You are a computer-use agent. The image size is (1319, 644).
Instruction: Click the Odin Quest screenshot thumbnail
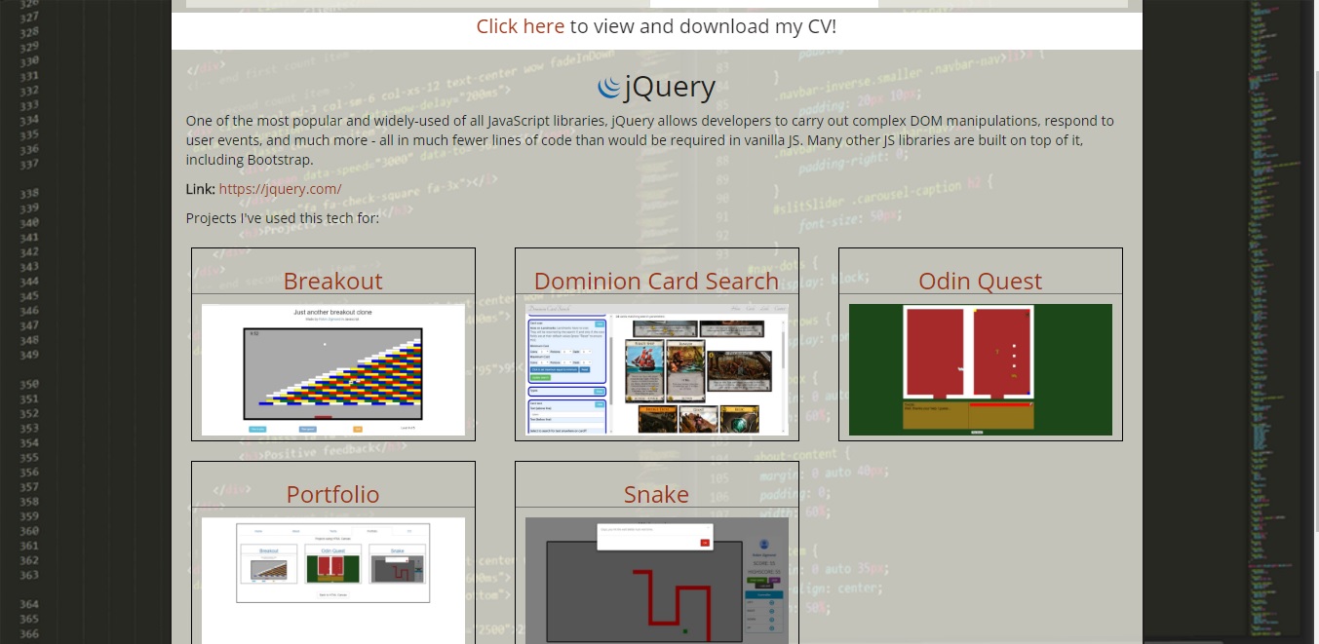[x=981, y=369]
